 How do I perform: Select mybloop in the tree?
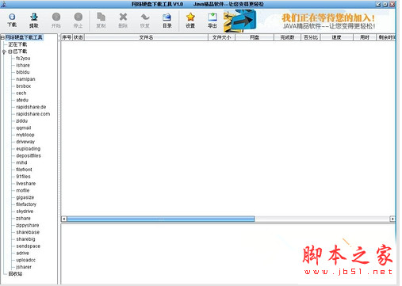[25, 135]
